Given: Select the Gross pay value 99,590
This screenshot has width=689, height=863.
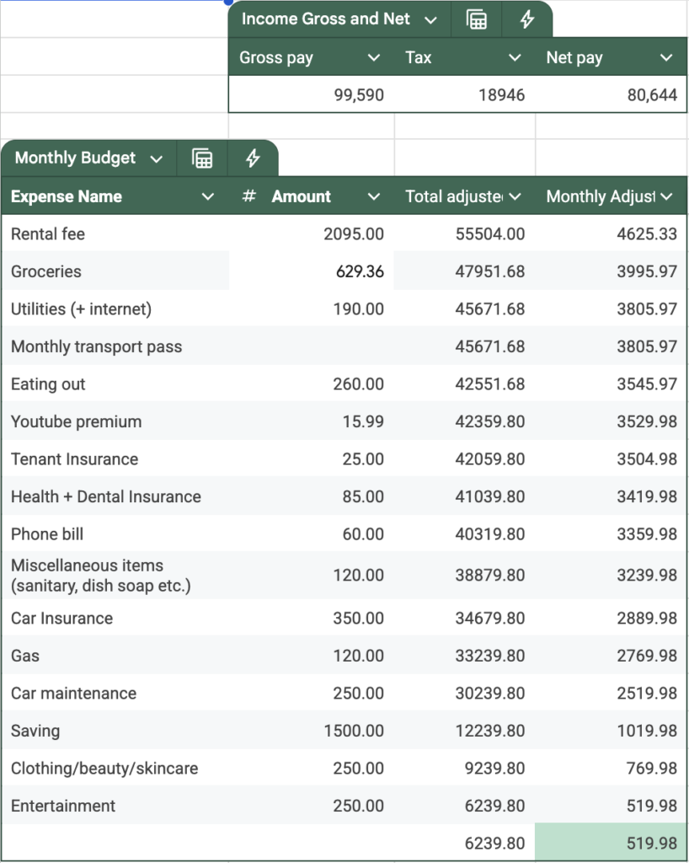Looking at the screenshot, I should coord(312,94).
